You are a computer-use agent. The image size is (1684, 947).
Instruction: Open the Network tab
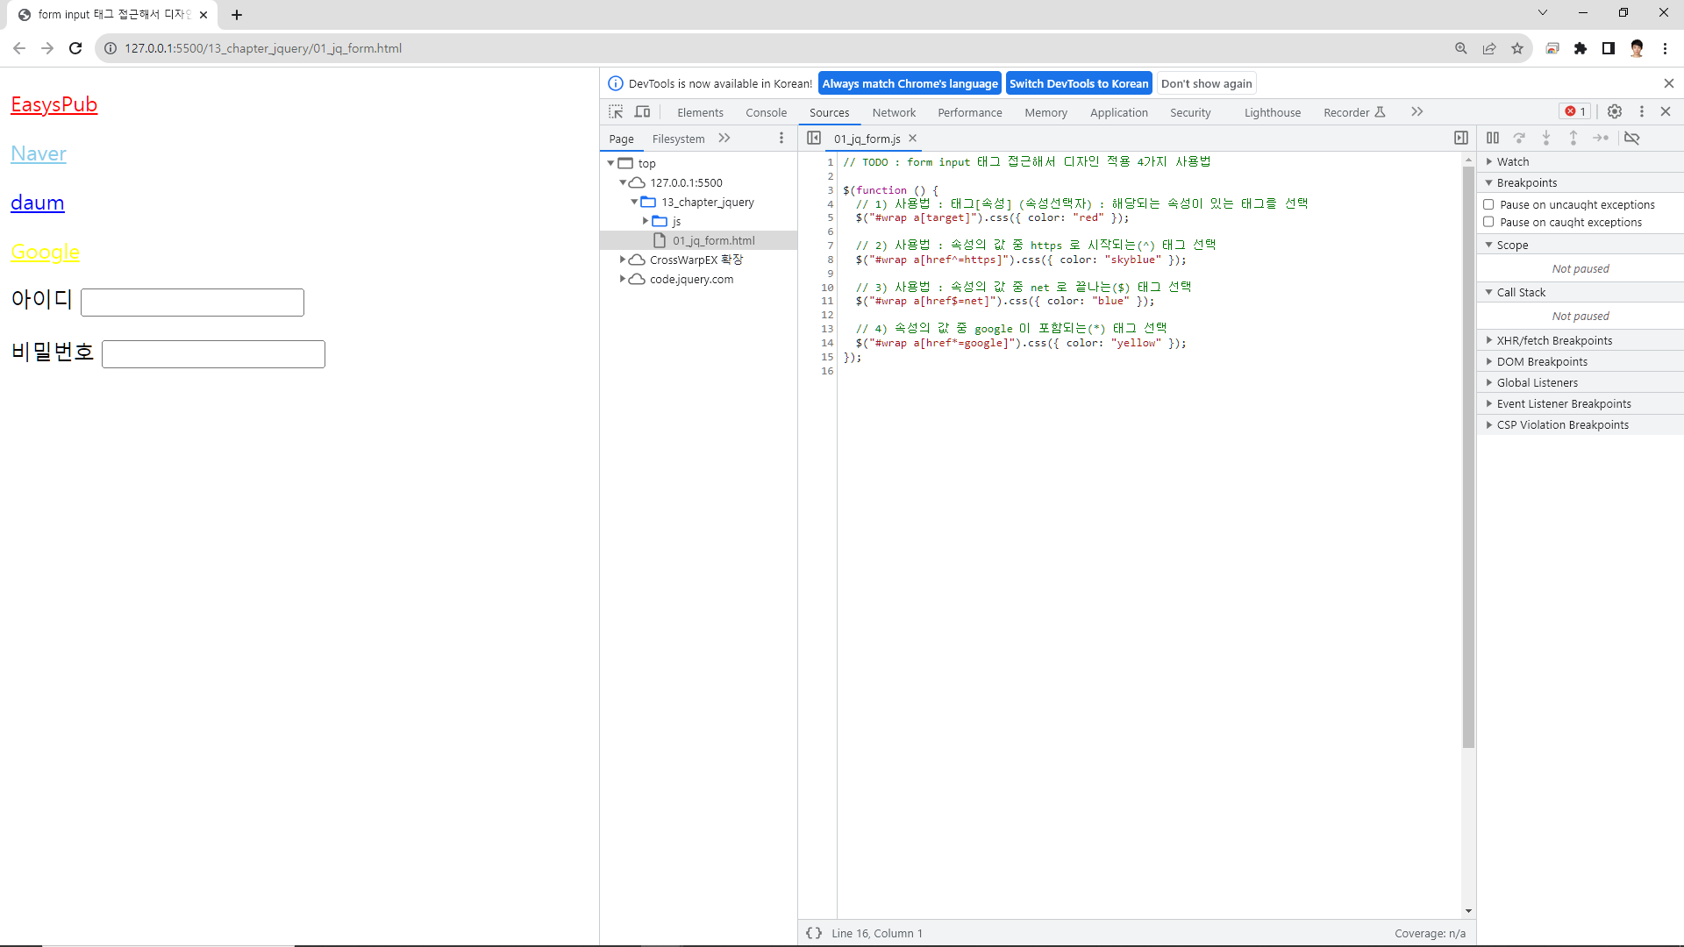click(894, 112)
